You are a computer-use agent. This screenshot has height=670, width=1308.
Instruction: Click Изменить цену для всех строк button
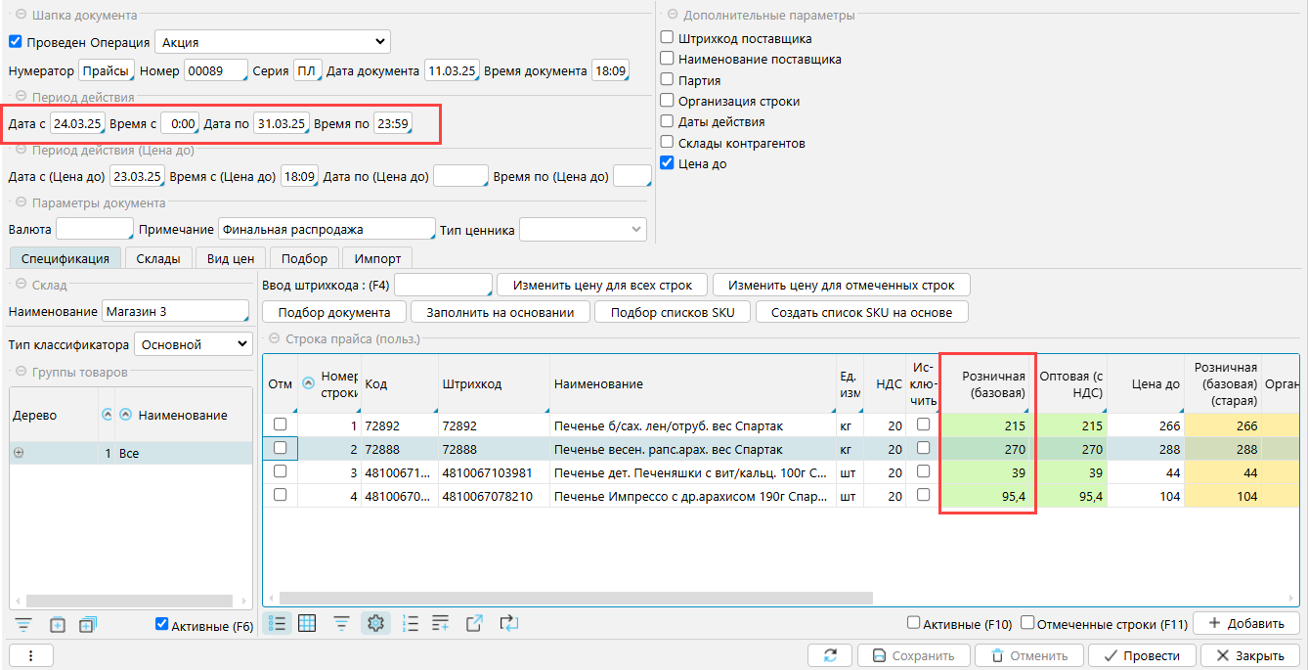(602, 285)
